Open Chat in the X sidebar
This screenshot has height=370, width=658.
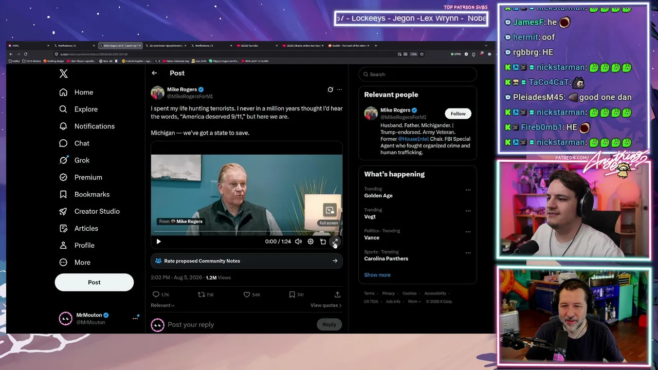(x=74, y=143)
